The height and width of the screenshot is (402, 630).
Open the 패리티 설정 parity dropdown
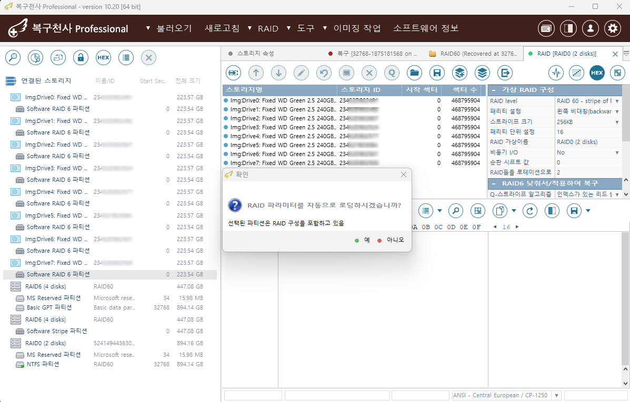617,111
